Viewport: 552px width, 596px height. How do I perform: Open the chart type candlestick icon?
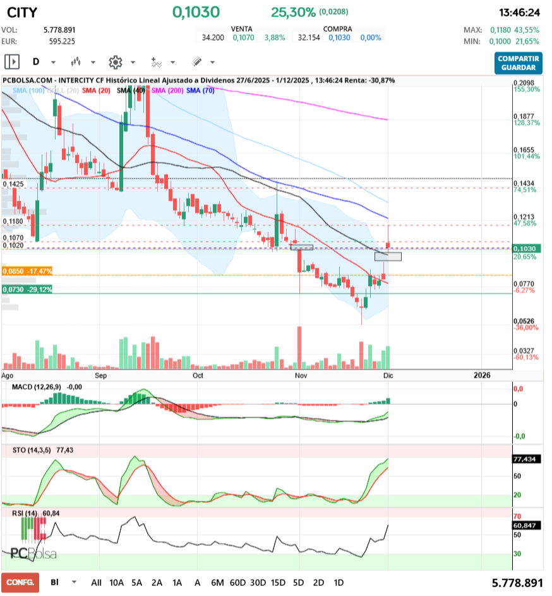tap(76, 61)
